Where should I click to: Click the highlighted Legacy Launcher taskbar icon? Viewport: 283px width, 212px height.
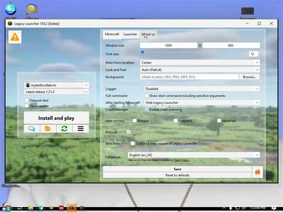pos(72,208)
